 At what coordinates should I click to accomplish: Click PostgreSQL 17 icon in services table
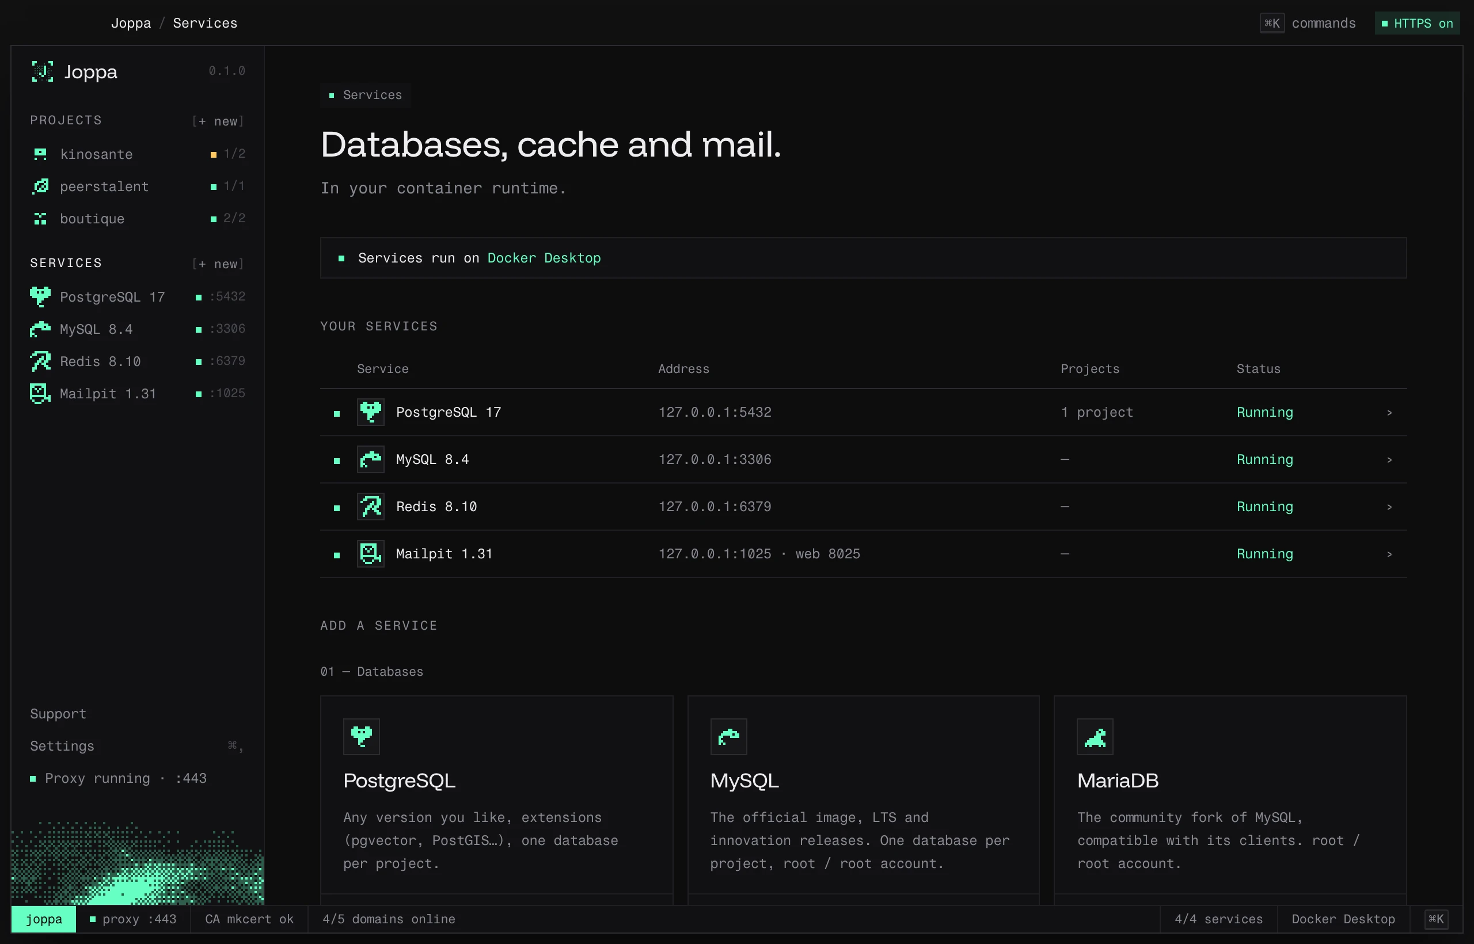371,412
